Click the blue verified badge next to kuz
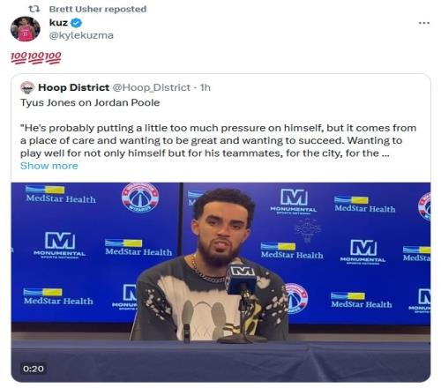The image size is (441, 388). [77, 23]
